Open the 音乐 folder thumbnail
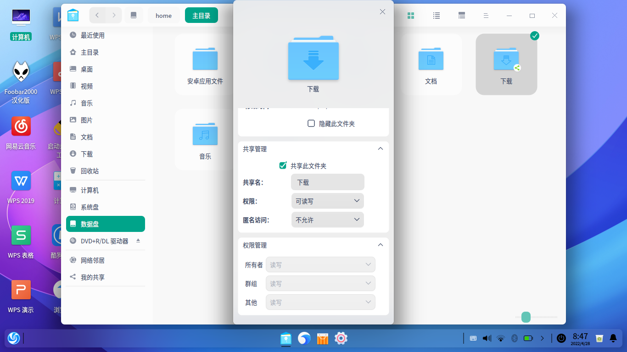Viewport: 627px width, 352px height. tap(205, 135)
